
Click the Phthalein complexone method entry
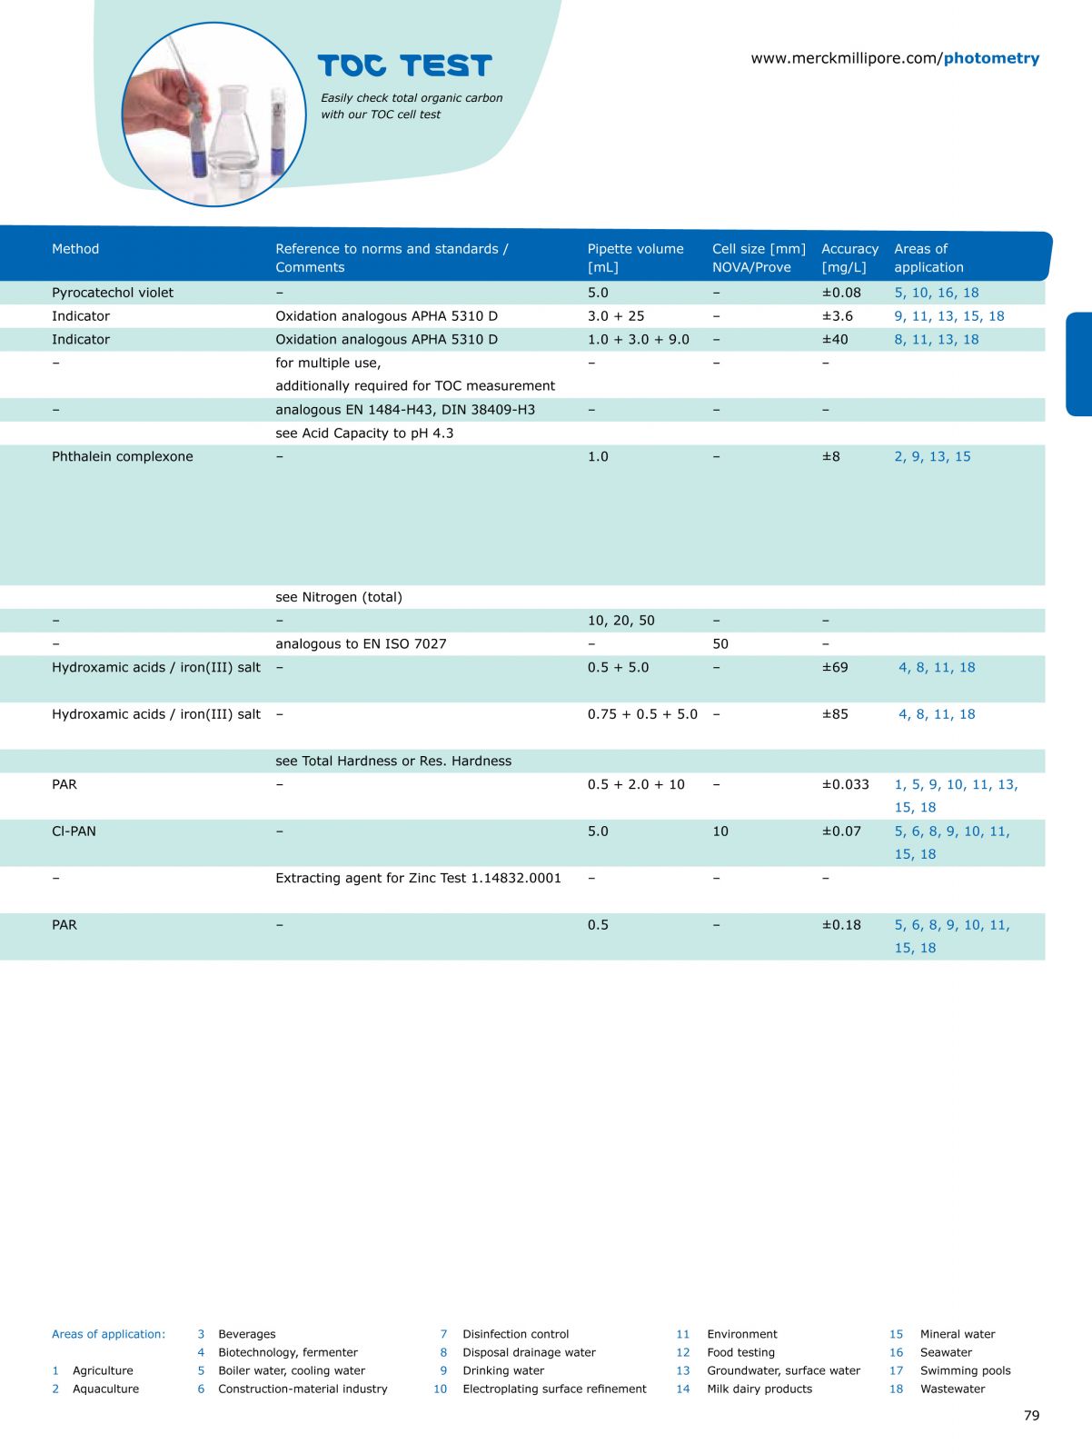pos(123,456)
